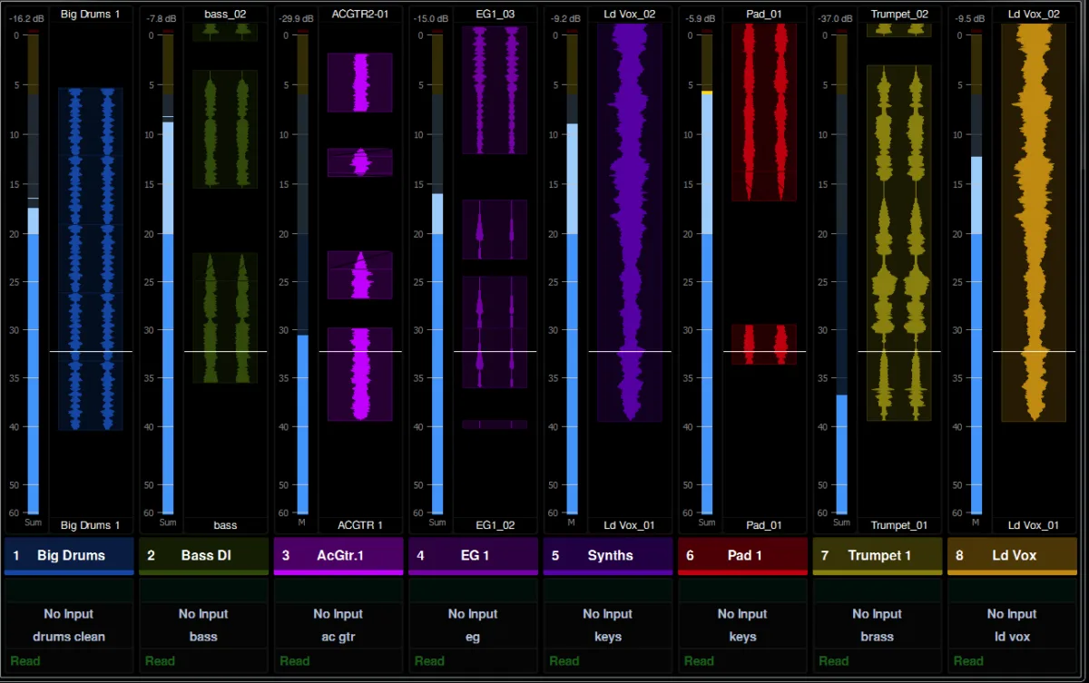Select the EG 1 track name
The image size is (1089, 683).
(x=475, y=555)
